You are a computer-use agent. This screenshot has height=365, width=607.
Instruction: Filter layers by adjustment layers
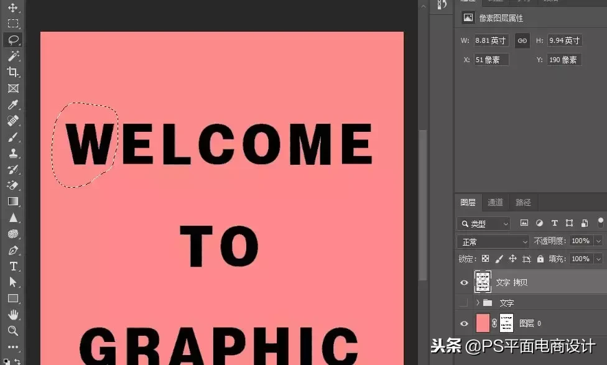pyautogui.click(x=539, y=223)
